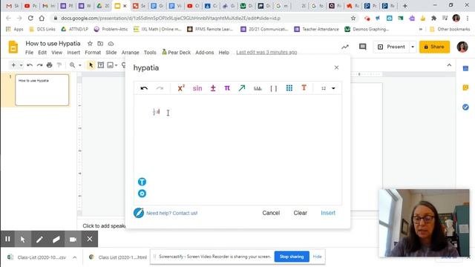Choose the text box tool

click(x=101, y=65)
